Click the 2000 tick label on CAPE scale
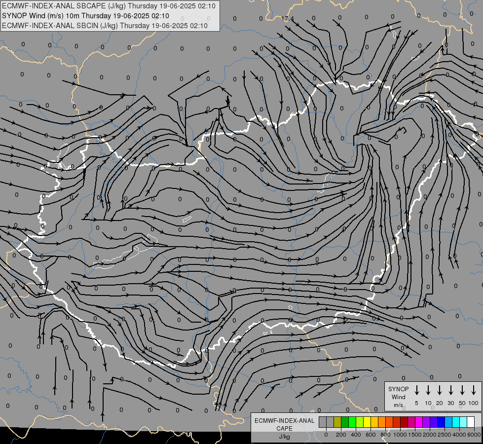Screen dimensions: 483x444 pyautogui.click(x=430, y=435)
